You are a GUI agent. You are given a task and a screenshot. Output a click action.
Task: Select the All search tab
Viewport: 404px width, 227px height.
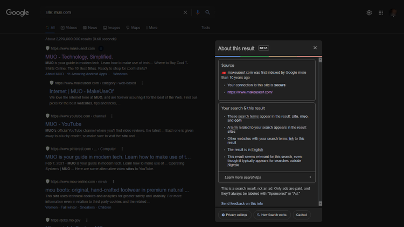pyautogui.click(x=50, y=27)
